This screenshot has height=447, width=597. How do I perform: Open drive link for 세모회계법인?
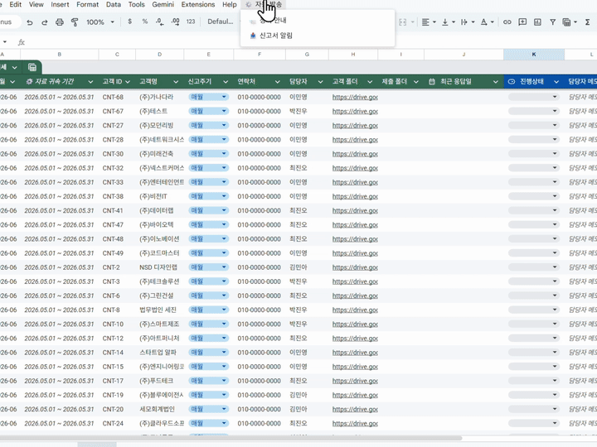[355, 410]
